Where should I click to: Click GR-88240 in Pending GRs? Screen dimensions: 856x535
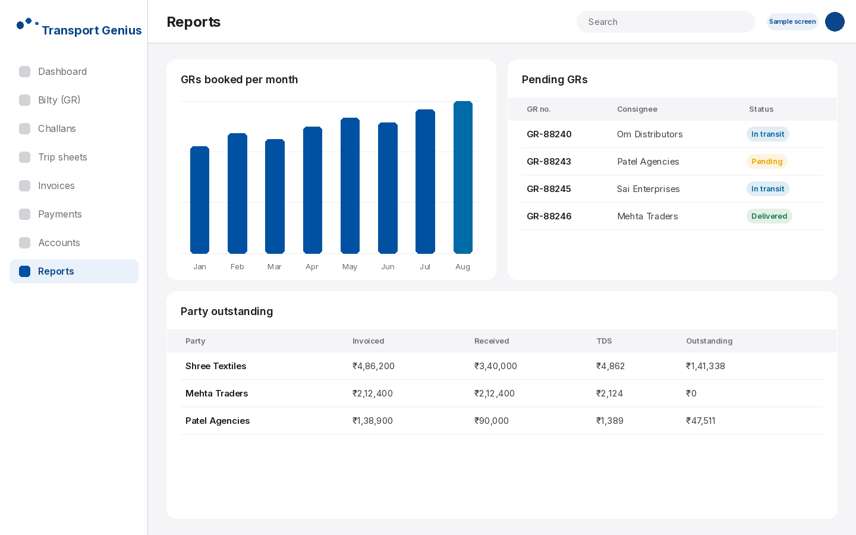point(549,134)
